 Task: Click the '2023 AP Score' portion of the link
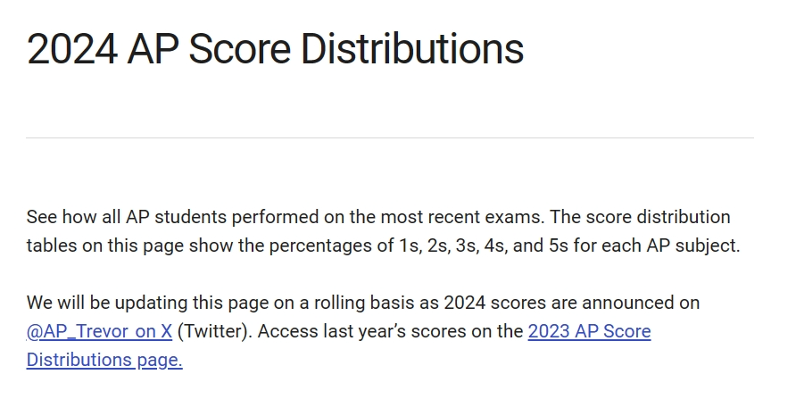click(x=589, y=331)
